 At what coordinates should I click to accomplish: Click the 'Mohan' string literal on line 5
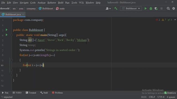click(82, 40)
